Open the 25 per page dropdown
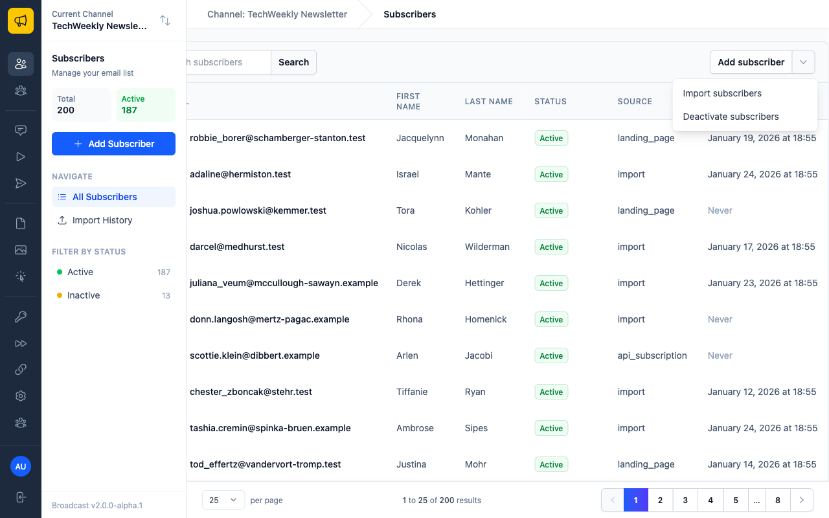829x518 pixels. tap(223, 500)
